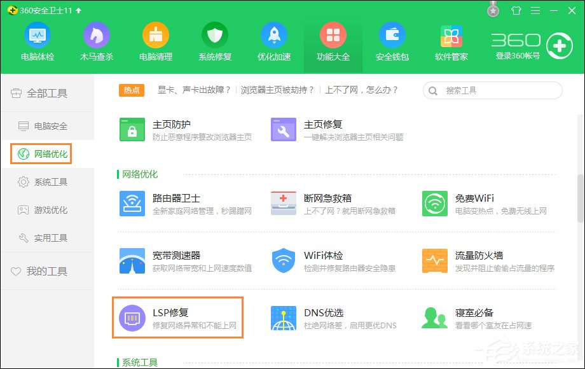
Task: Open 主页防护 homepage protection
Action: click(161, 129)
